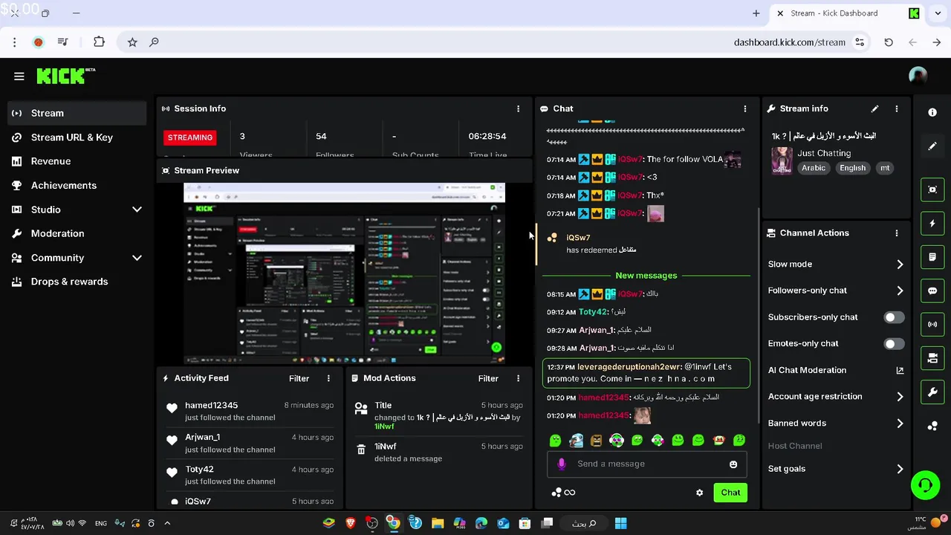
Task: Toggle the broadcast session info widget icon
Action: click(932, 325)
